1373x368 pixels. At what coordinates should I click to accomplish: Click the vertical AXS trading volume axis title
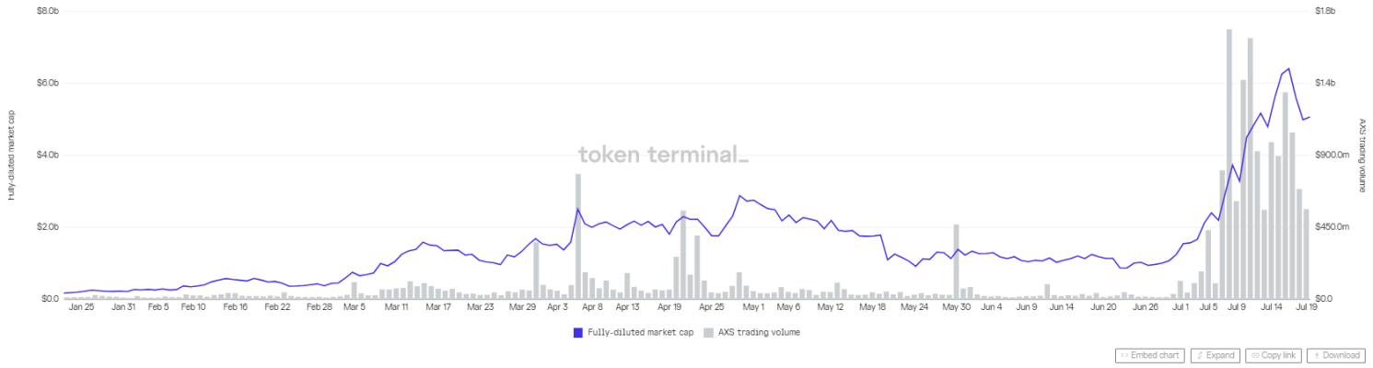1362,155
